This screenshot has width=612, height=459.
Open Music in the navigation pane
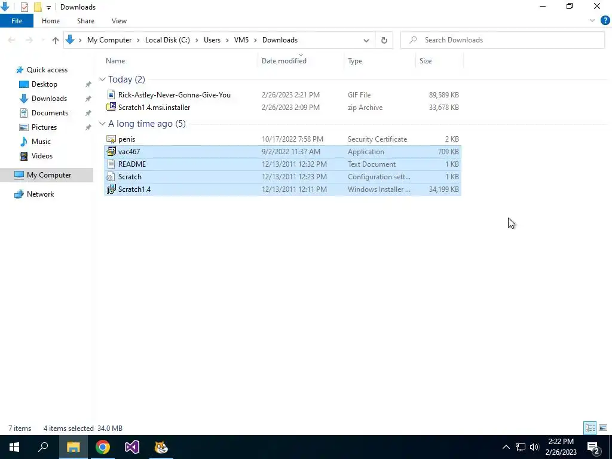[41, 142]
